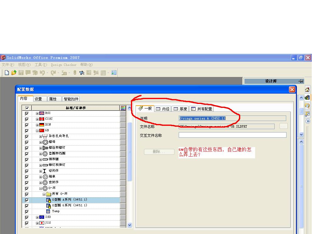Toggle the O型圈 A系列 row checkbox

26,200
